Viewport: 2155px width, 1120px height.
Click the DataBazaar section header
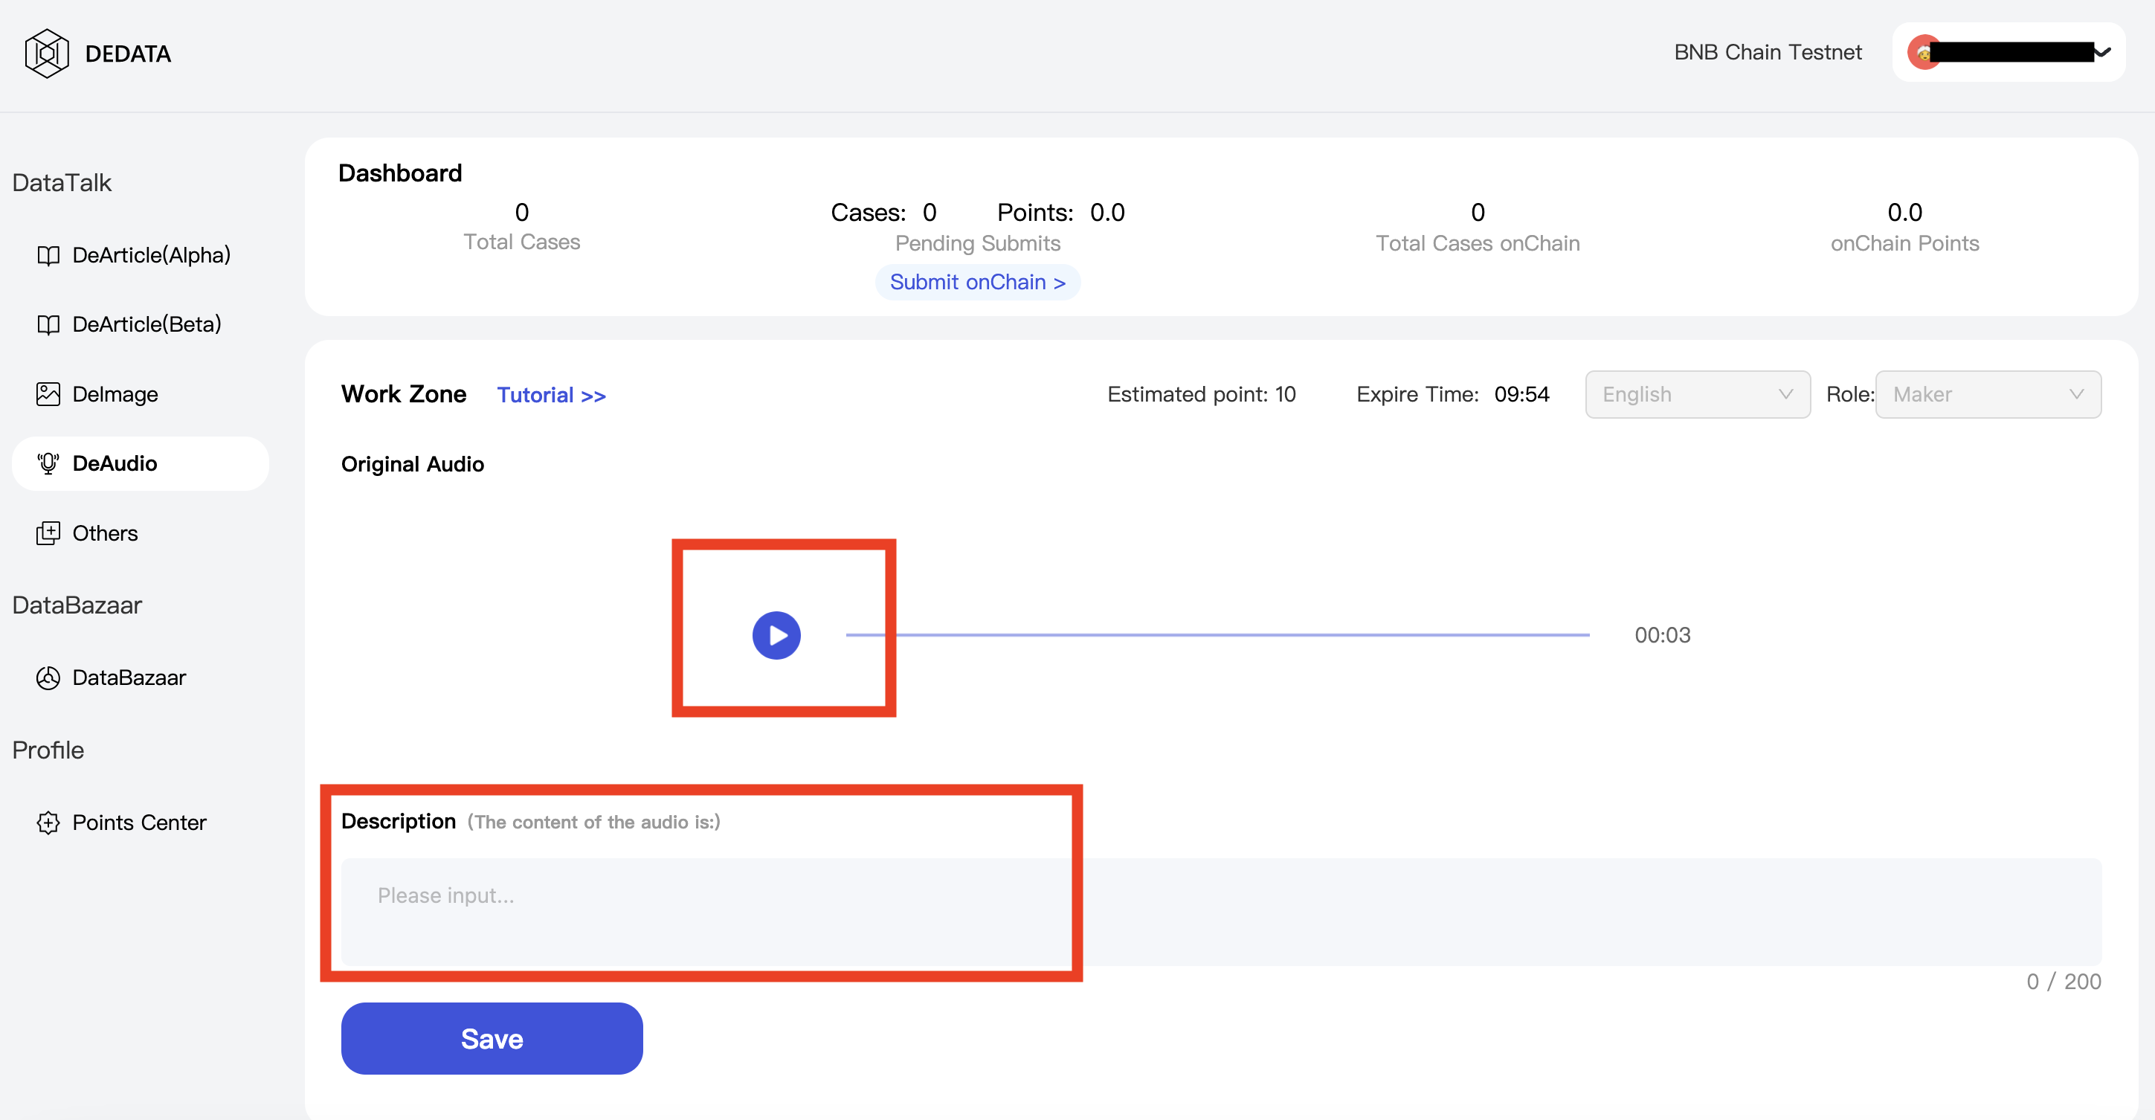pyautogui.click(x=77, y=605)
